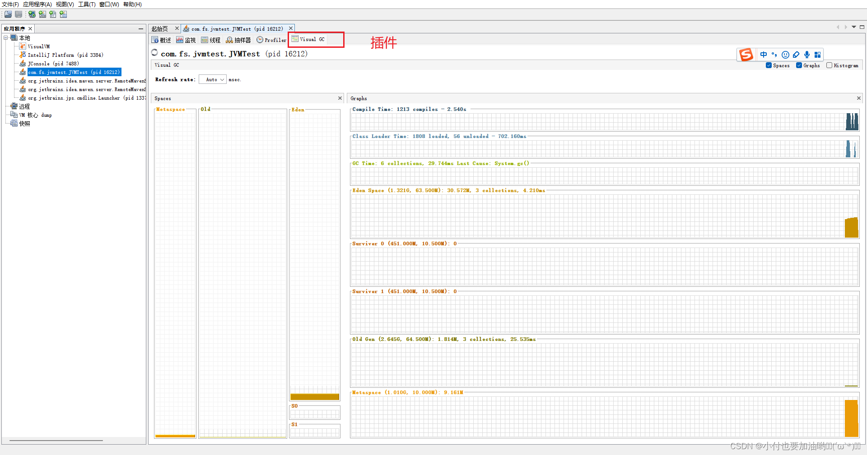Viewport: 867px width, 455px height.
Task: Close the JVMTest pid 16212 tab
Action: [291, 28]
